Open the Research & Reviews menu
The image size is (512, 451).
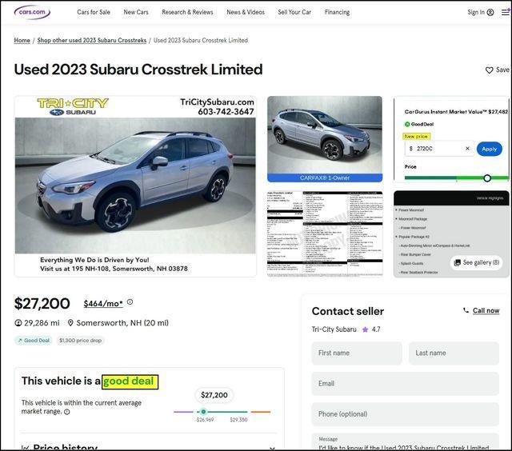pyautogui.click(x=187, y=12)
